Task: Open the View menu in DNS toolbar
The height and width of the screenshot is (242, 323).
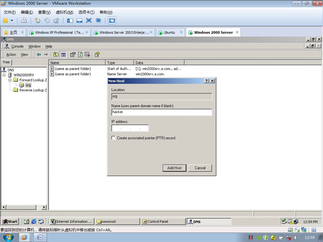Action: (24, 55)
